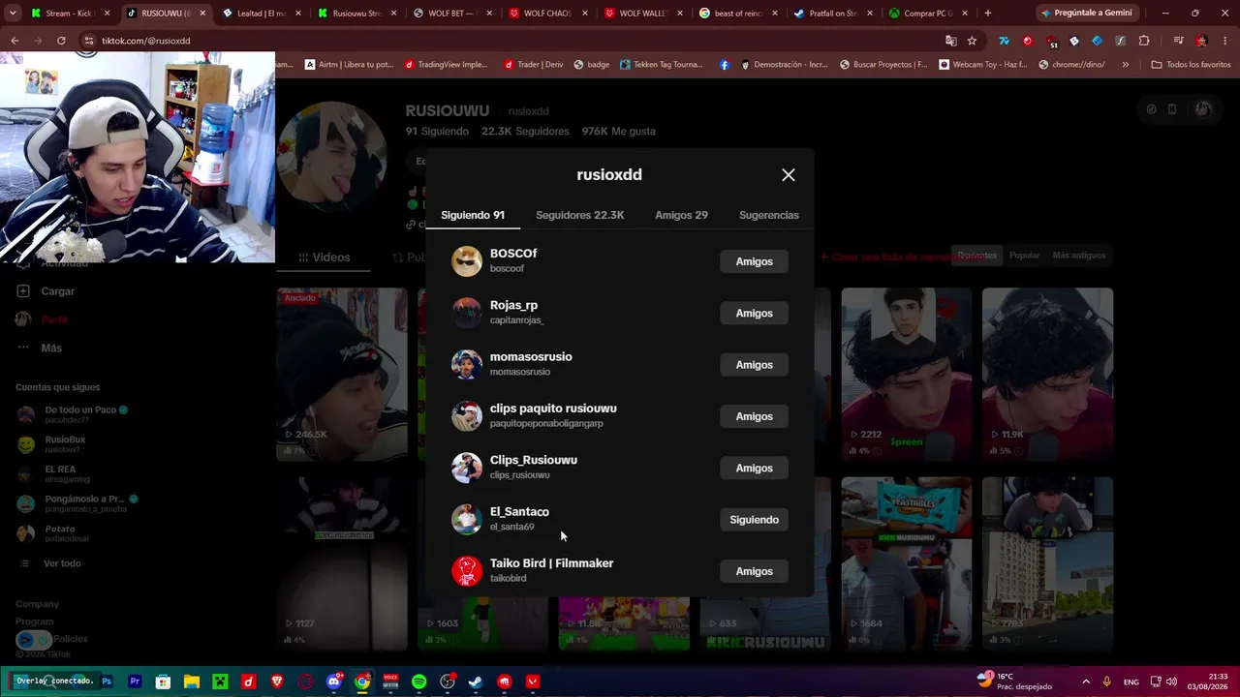Viewport: 1240px width, 697px height.
Task: Click Amigos button for Clips_Rusiouwu
Action: click(x=754, y=468)
